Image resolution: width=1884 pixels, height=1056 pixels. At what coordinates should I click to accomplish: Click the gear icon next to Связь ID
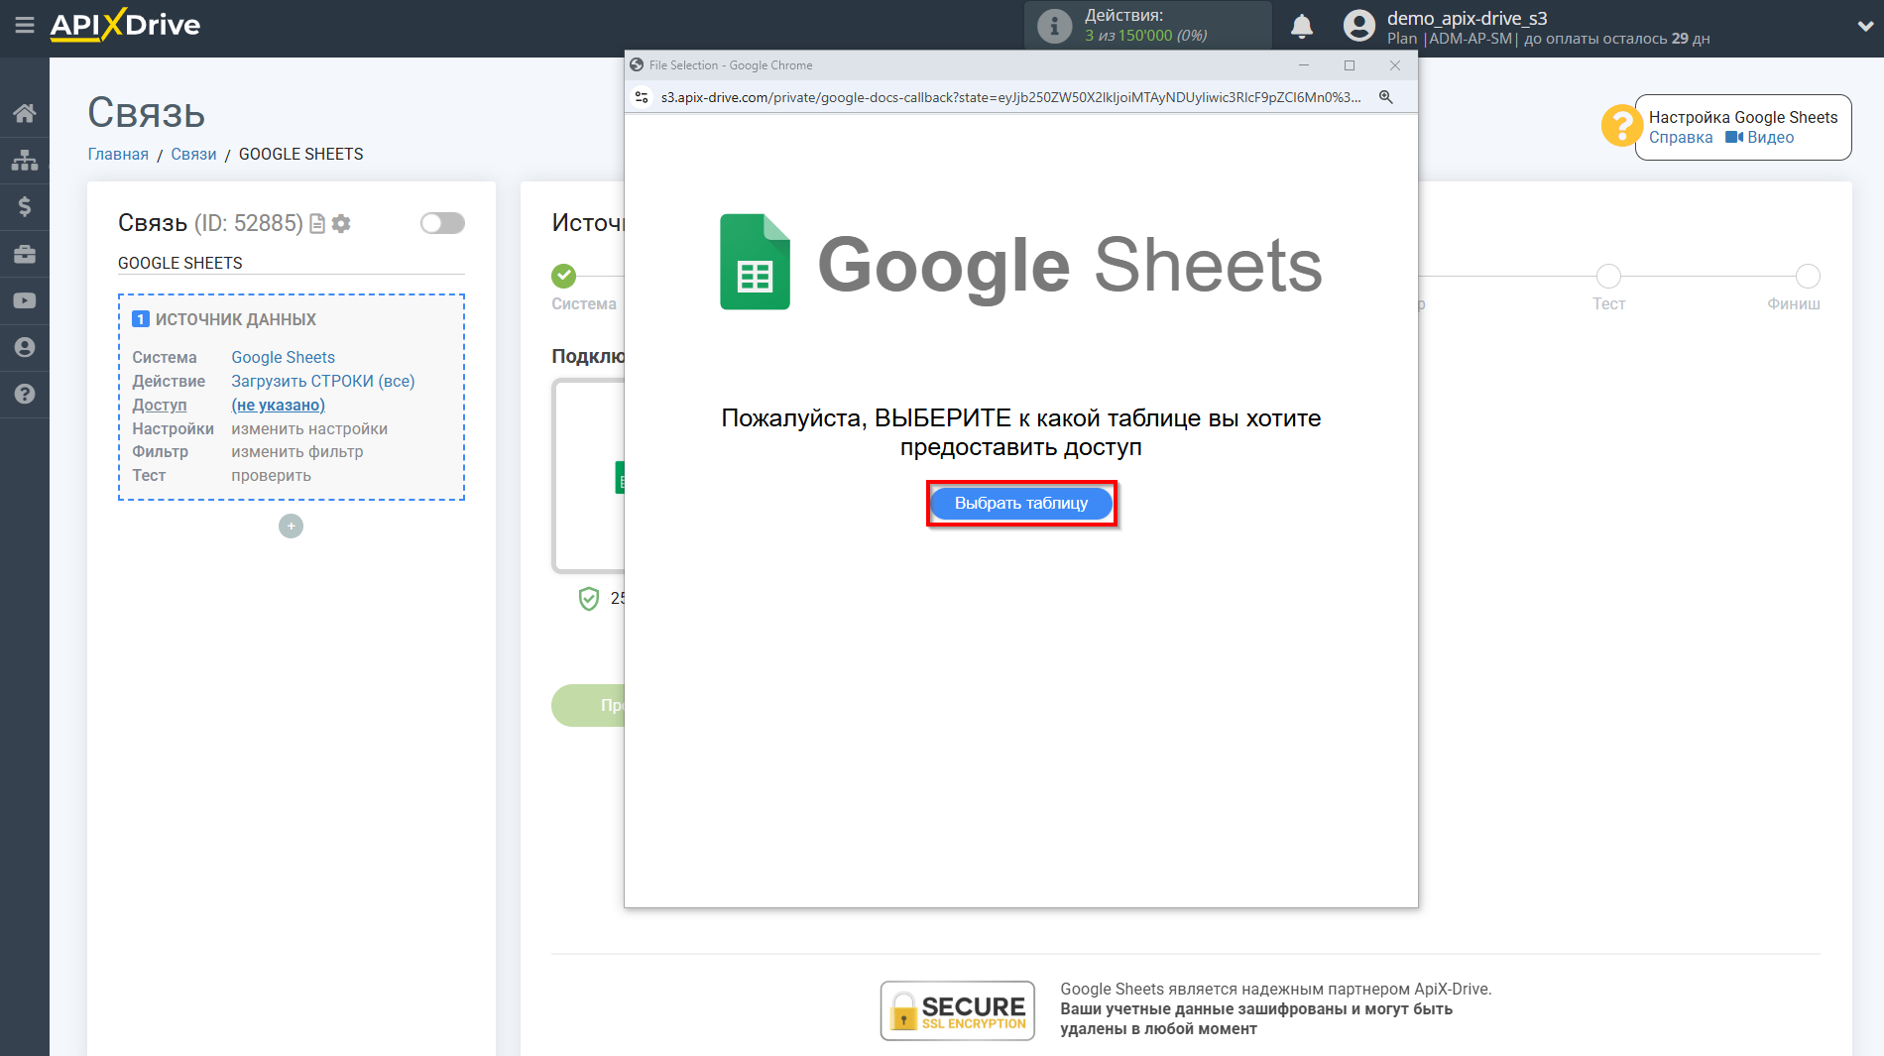tap(342, 223)
